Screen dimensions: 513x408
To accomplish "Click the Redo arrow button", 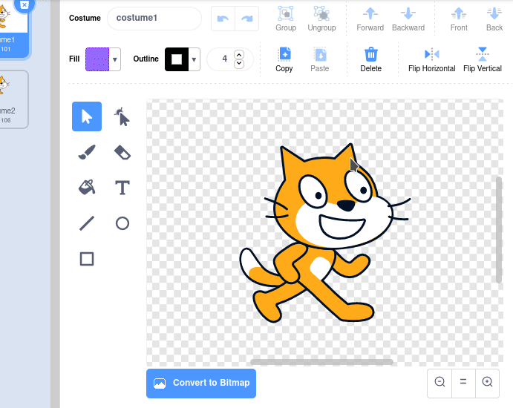I will tap(247, 19).
